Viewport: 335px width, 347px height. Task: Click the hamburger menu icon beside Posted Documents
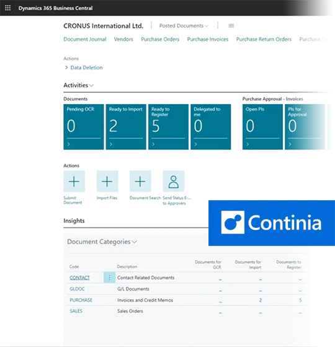231,25
